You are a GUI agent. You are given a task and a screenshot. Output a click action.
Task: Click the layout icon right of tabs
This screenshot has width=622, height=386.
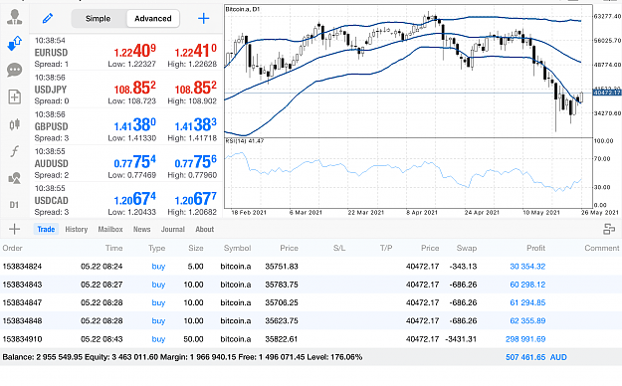tap(609, 229)
